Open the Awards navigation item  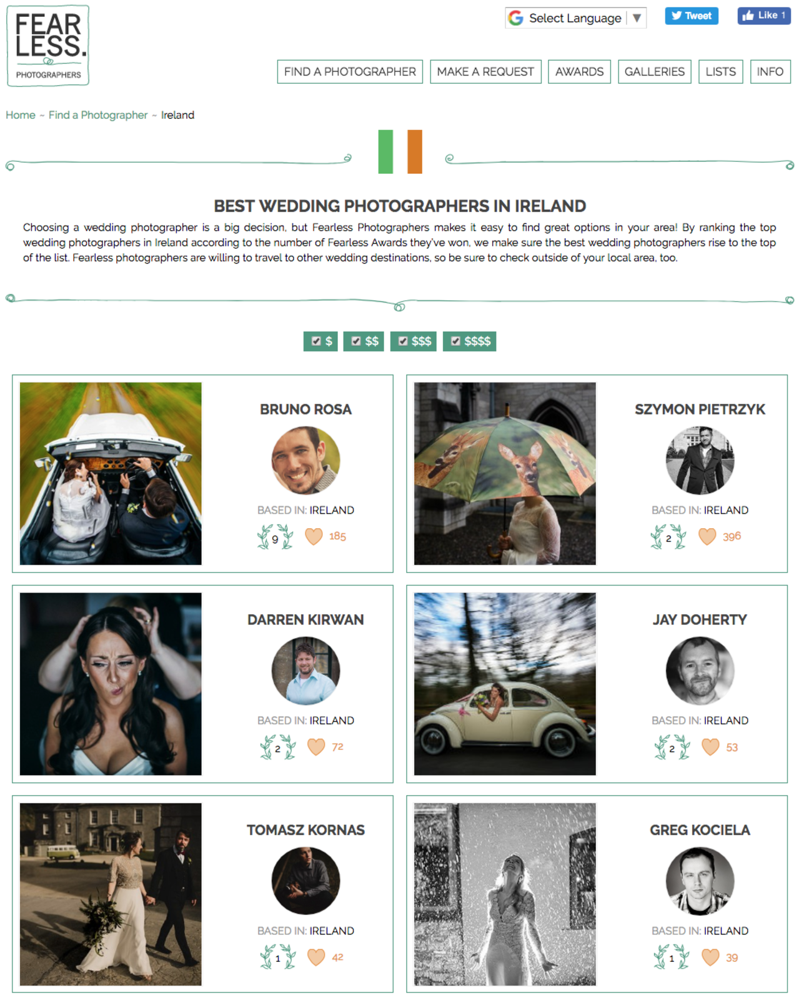coord(579,72)
